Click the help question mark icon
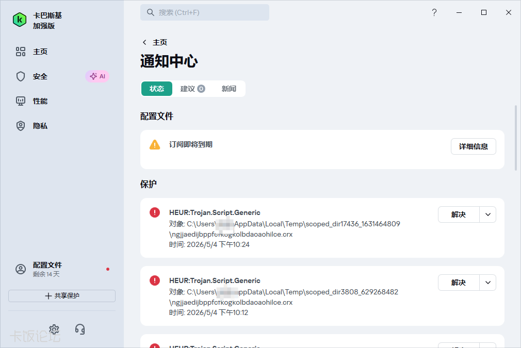This screenshot has width=521, height=348. tap(434, 12)
